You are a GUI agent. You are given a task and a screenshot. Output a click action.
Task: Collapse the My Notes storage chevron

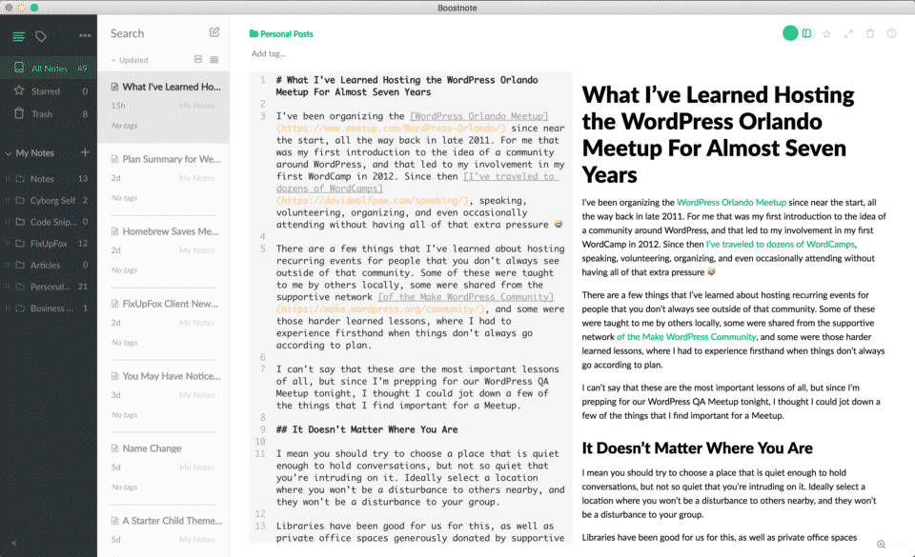[x=9, y=153]
